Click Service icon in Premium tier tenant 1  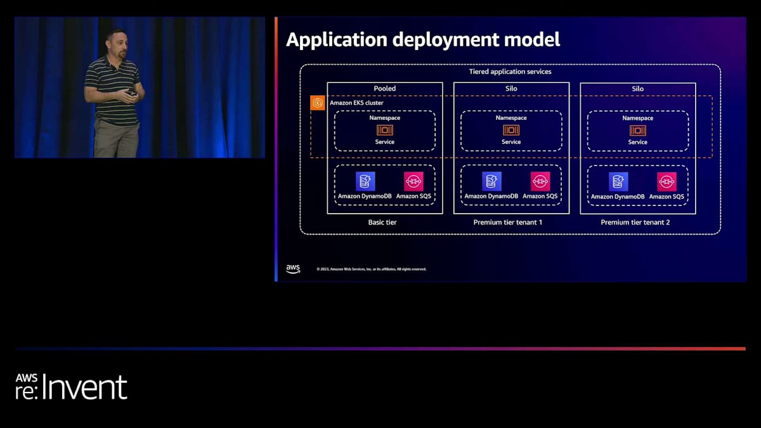511,130
